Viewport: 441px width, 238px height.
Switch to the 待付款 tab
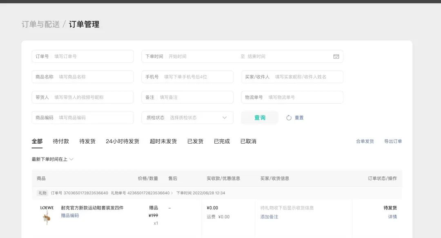(61, 141)
